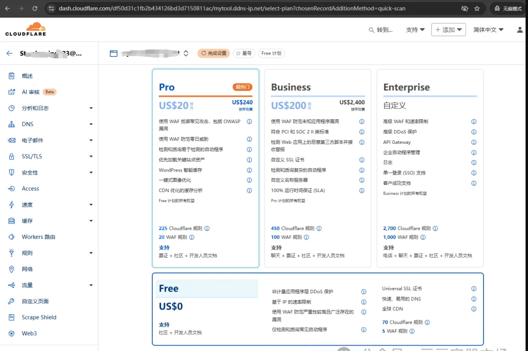Show info for 225 Cloudflare 规则
Viewport: 528px width, 351px height.
tap(207, 228)
